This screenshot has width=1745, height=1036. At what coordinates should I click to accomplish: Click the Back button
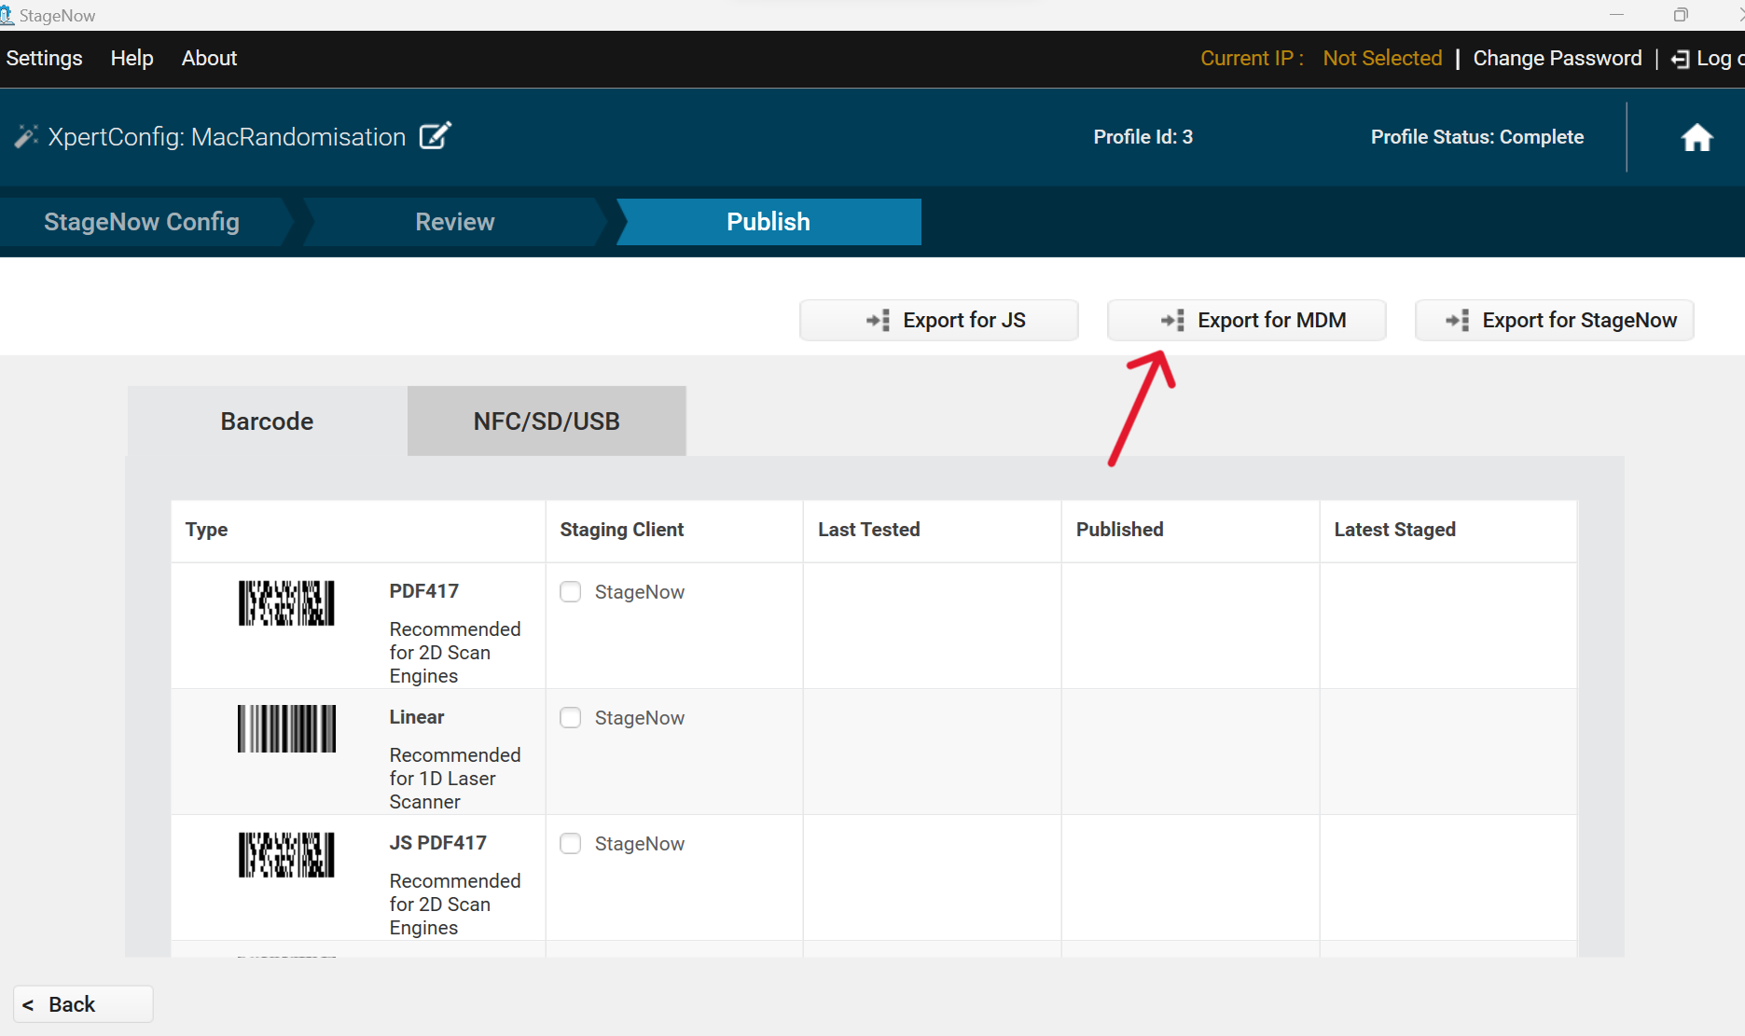(82, 1004)
